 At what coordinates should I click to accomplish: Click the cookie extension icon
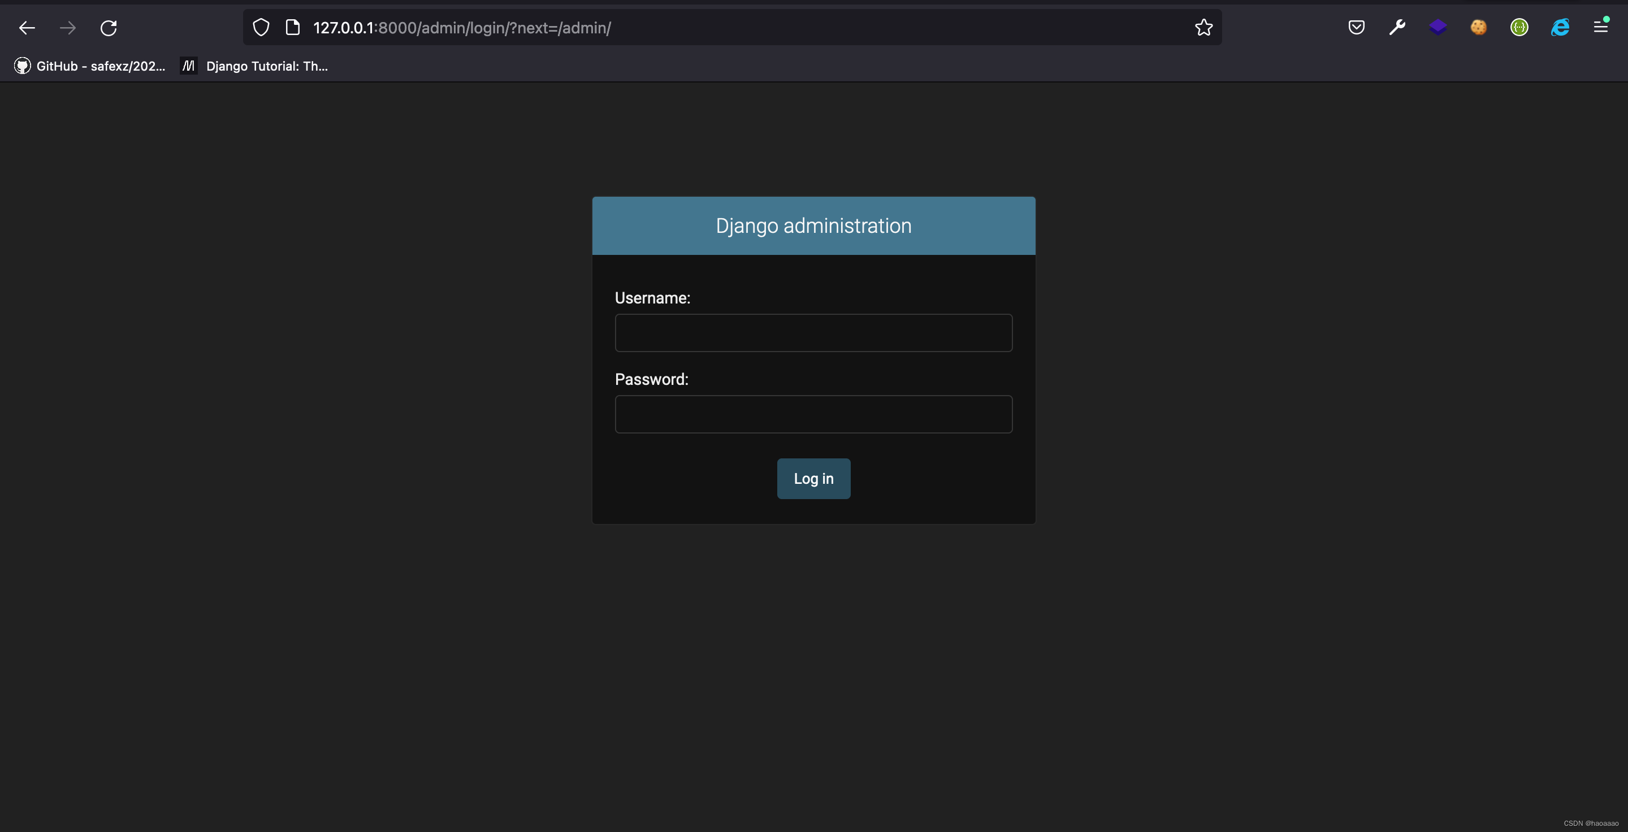point(1478,27)
